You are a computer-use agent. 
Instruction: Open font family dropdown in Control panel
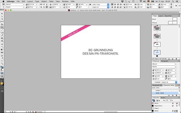click(x=24, y=5)
